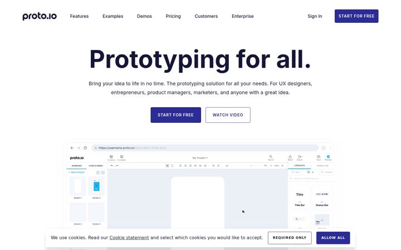Open the My Project dropdown
Screen dimensions: 401x250
point(200,158)
